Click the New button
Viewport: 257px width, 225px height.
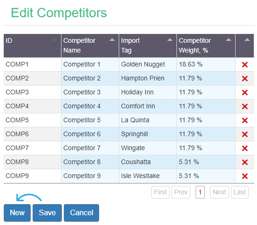pos(17,213)
